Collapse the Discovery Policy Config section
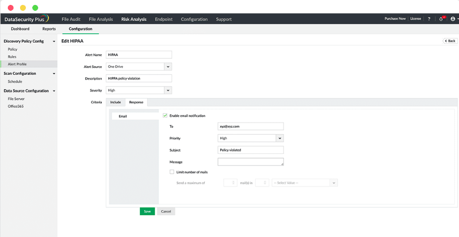The width and height of the screenshot is (459, 237). pos(54,41)
